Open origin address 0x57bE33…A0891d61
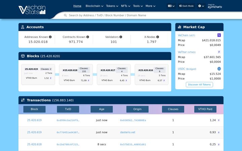This screenshot has height=151, width=242. pyautogui.click(x=133, y=145)
